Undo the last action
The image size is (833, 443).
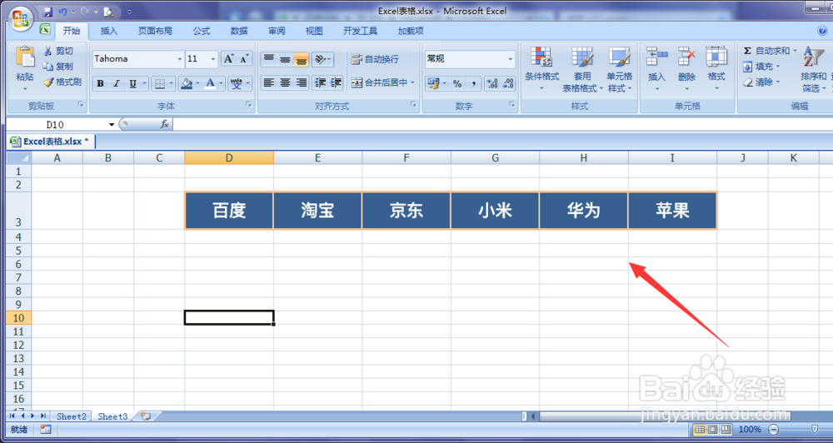[63, 12]
